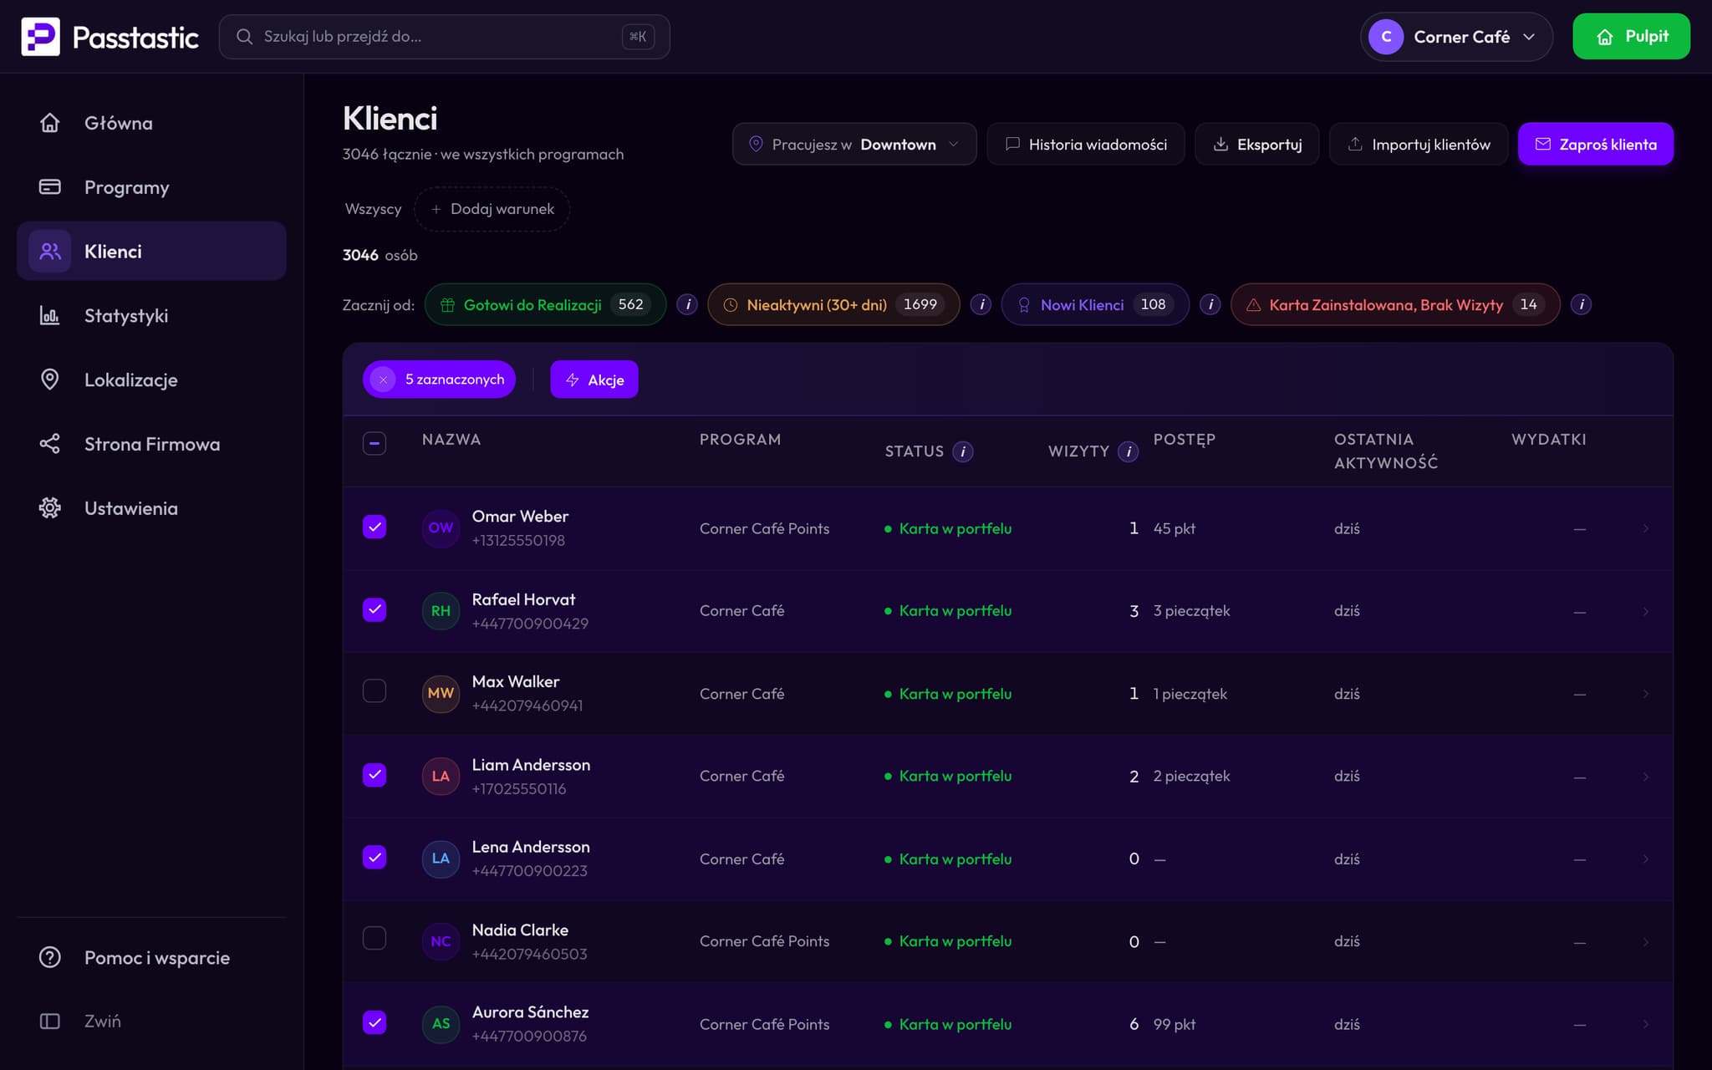Viewport: 1712px width, 1070px height.
Task: Check Max Walker's checkbox
Action: [374, 690]
